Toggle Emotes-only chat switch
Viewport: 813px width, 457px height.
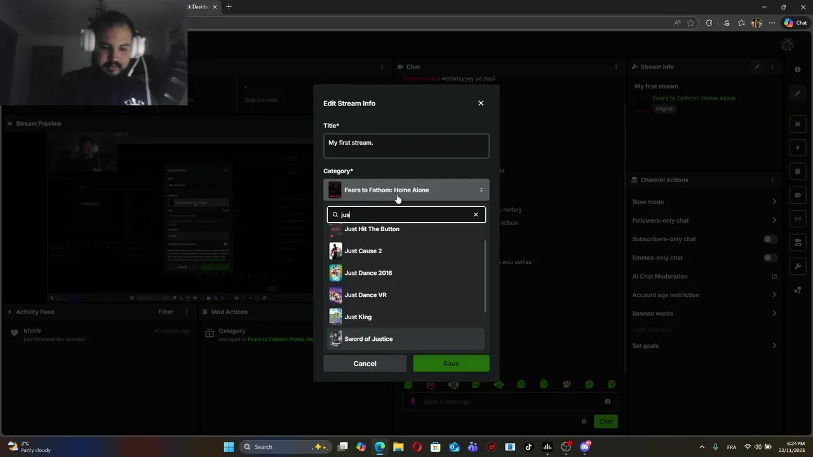pos(770,258)
